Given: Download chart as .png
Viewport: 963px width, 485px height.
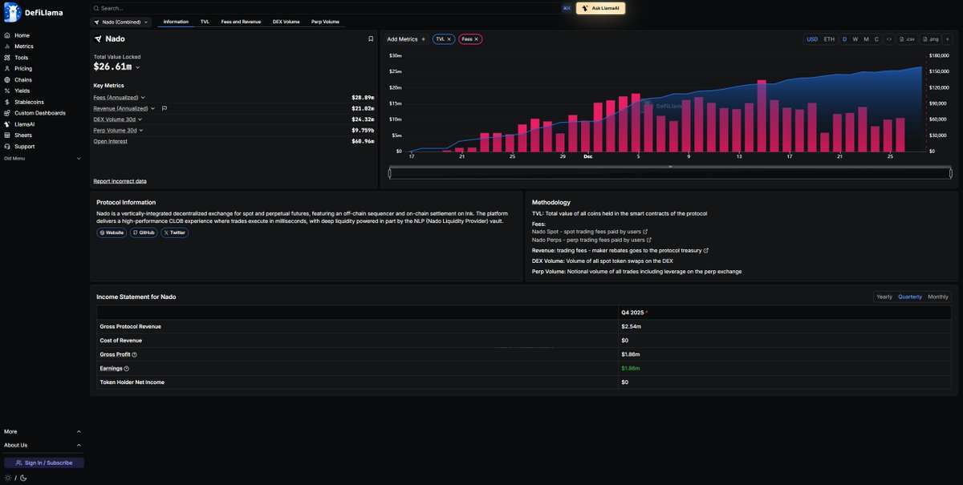Looking at the screenshot, I should point(930,38).
